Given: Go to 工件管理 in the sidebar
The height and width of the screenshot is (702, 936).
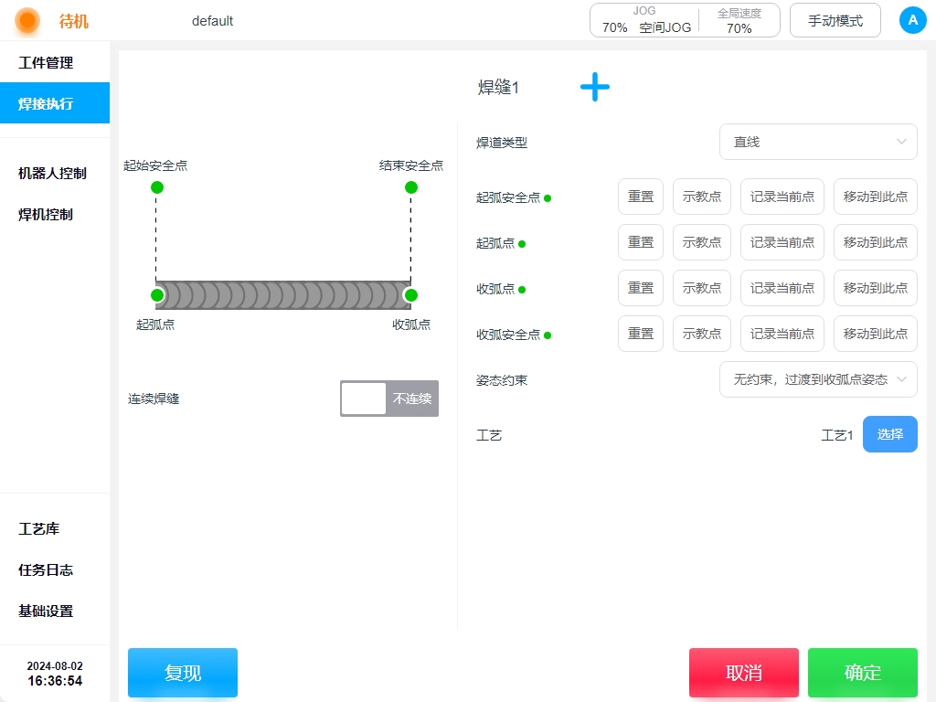Looking at the screenshot, I should pyautogui.click(x=46, y=63).
